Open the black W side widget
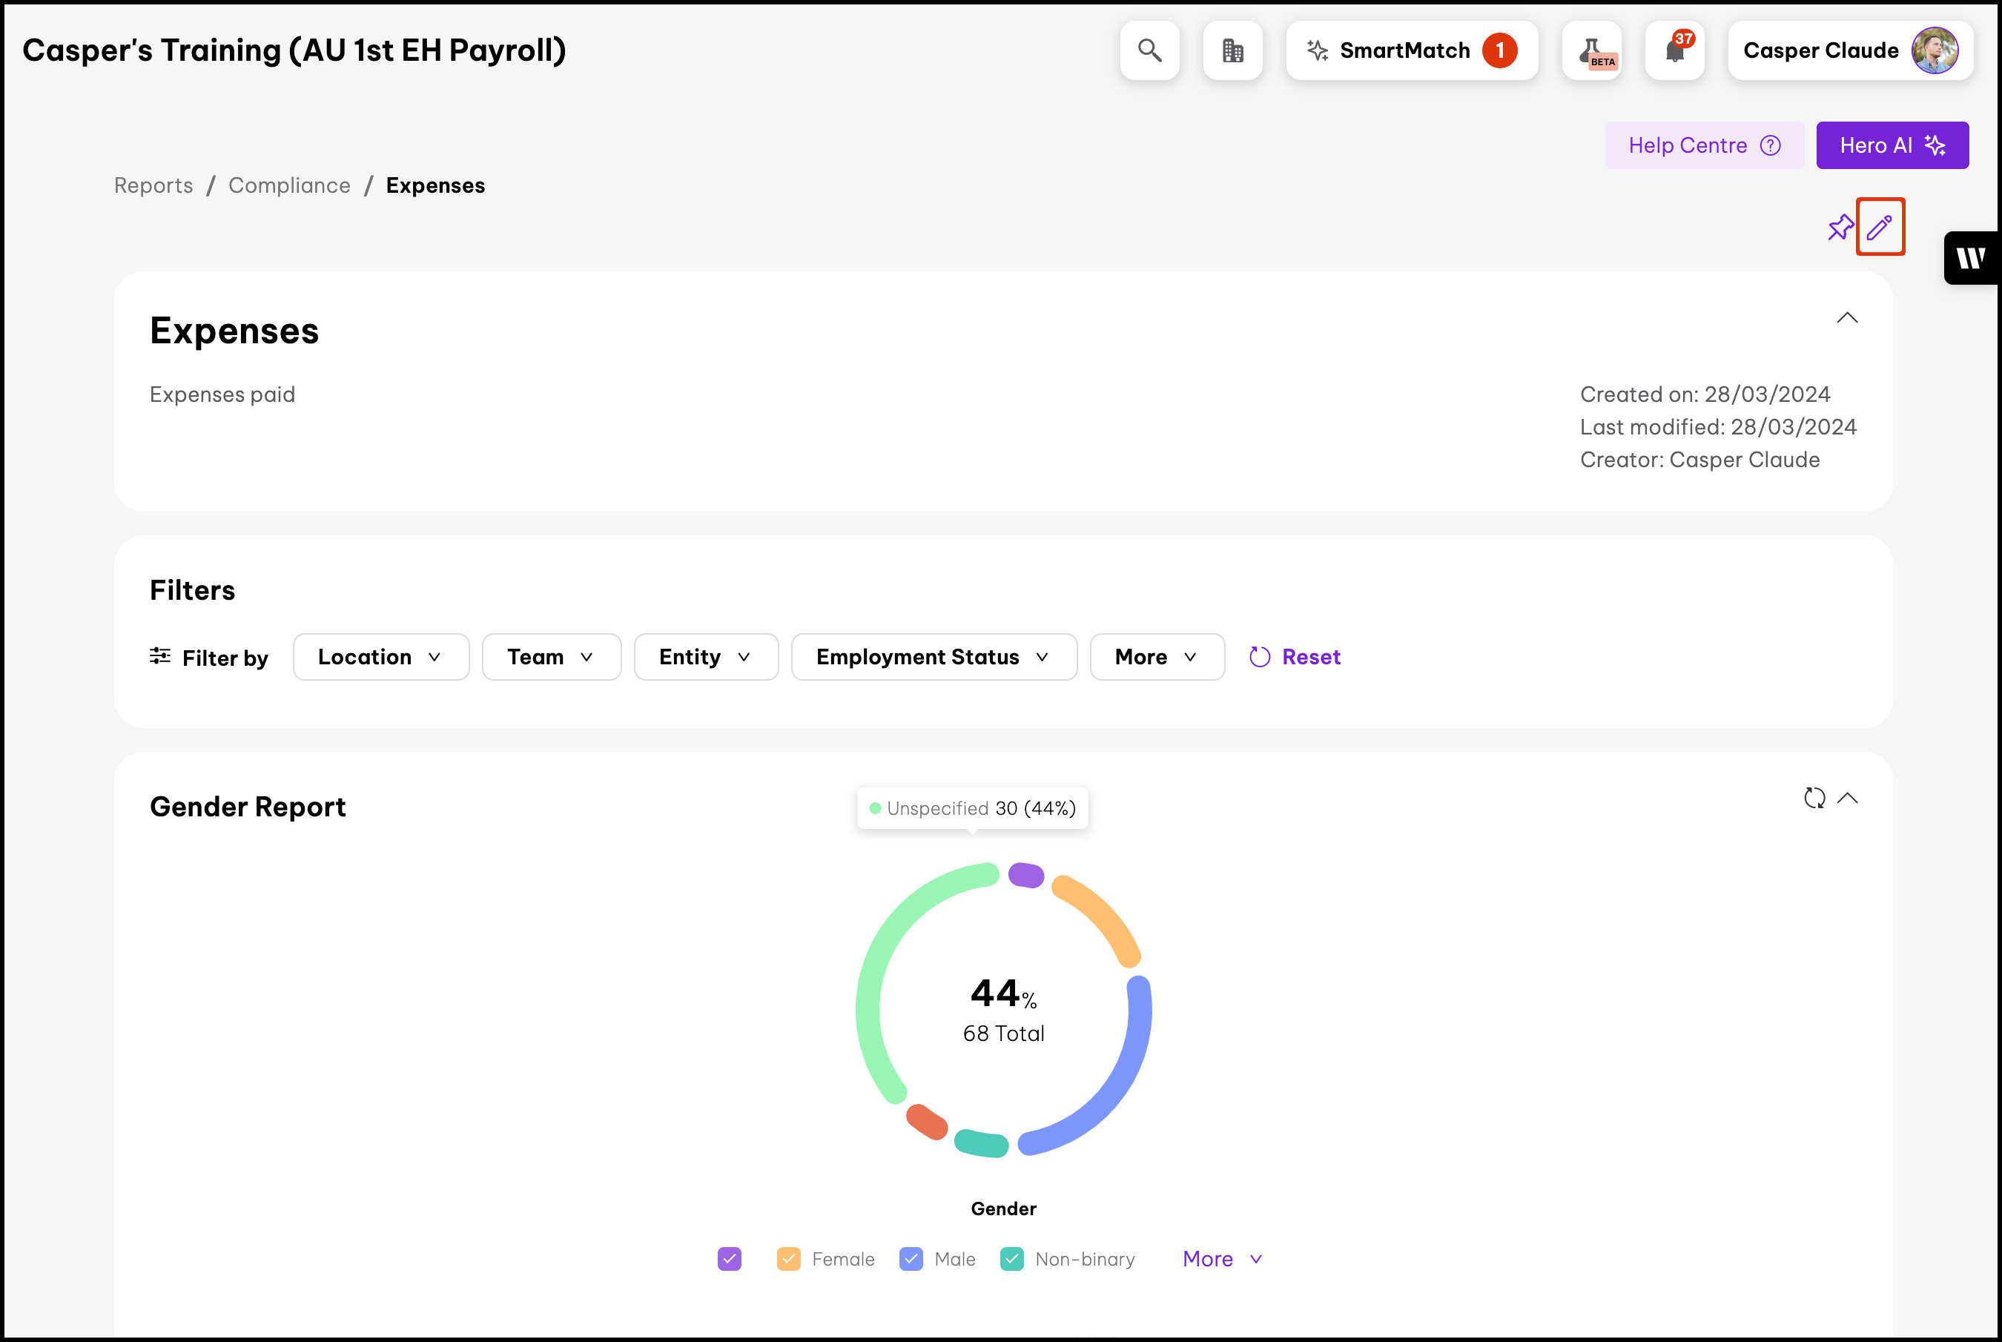 [x=1970, y=257]
